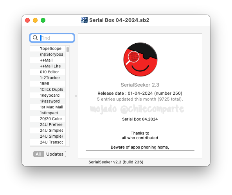Click the red SerialSeeker smiley logo
This screenshot has width=232, height=195.
pos(140,59)
